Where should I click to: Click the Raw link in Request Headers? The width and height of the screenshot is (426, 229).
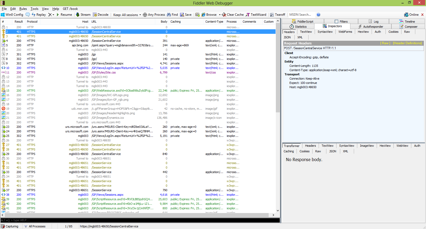(x=385, y=43)
